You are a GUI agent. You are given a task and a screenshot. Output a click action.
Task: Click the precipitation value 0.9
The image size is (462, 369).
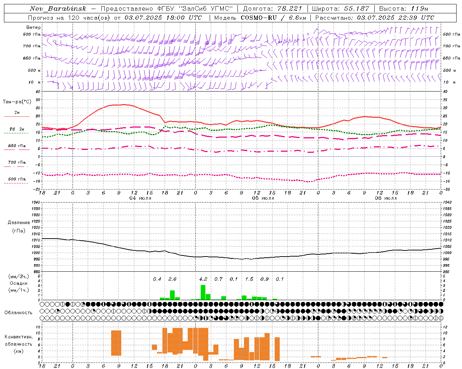pyautogui.click(x=265, y=279)
